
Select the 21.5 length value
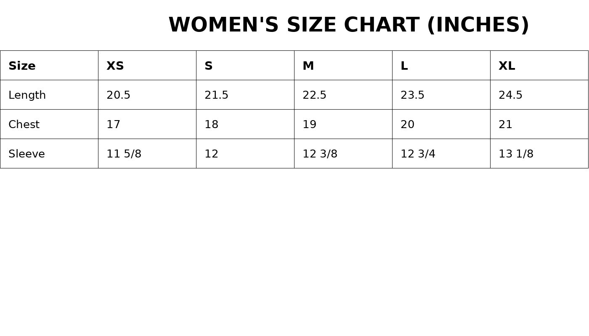click(217, 95)
